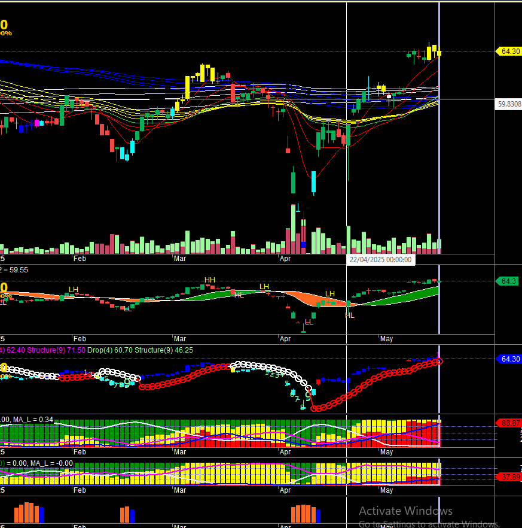Select the LL label at April low

tap(309, 322)
